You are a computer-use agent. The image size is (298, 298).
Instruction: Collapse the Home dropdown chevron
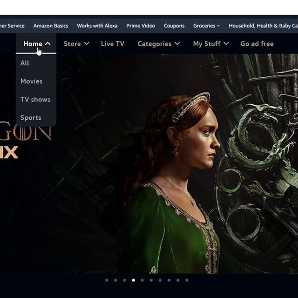coord(47,44)
